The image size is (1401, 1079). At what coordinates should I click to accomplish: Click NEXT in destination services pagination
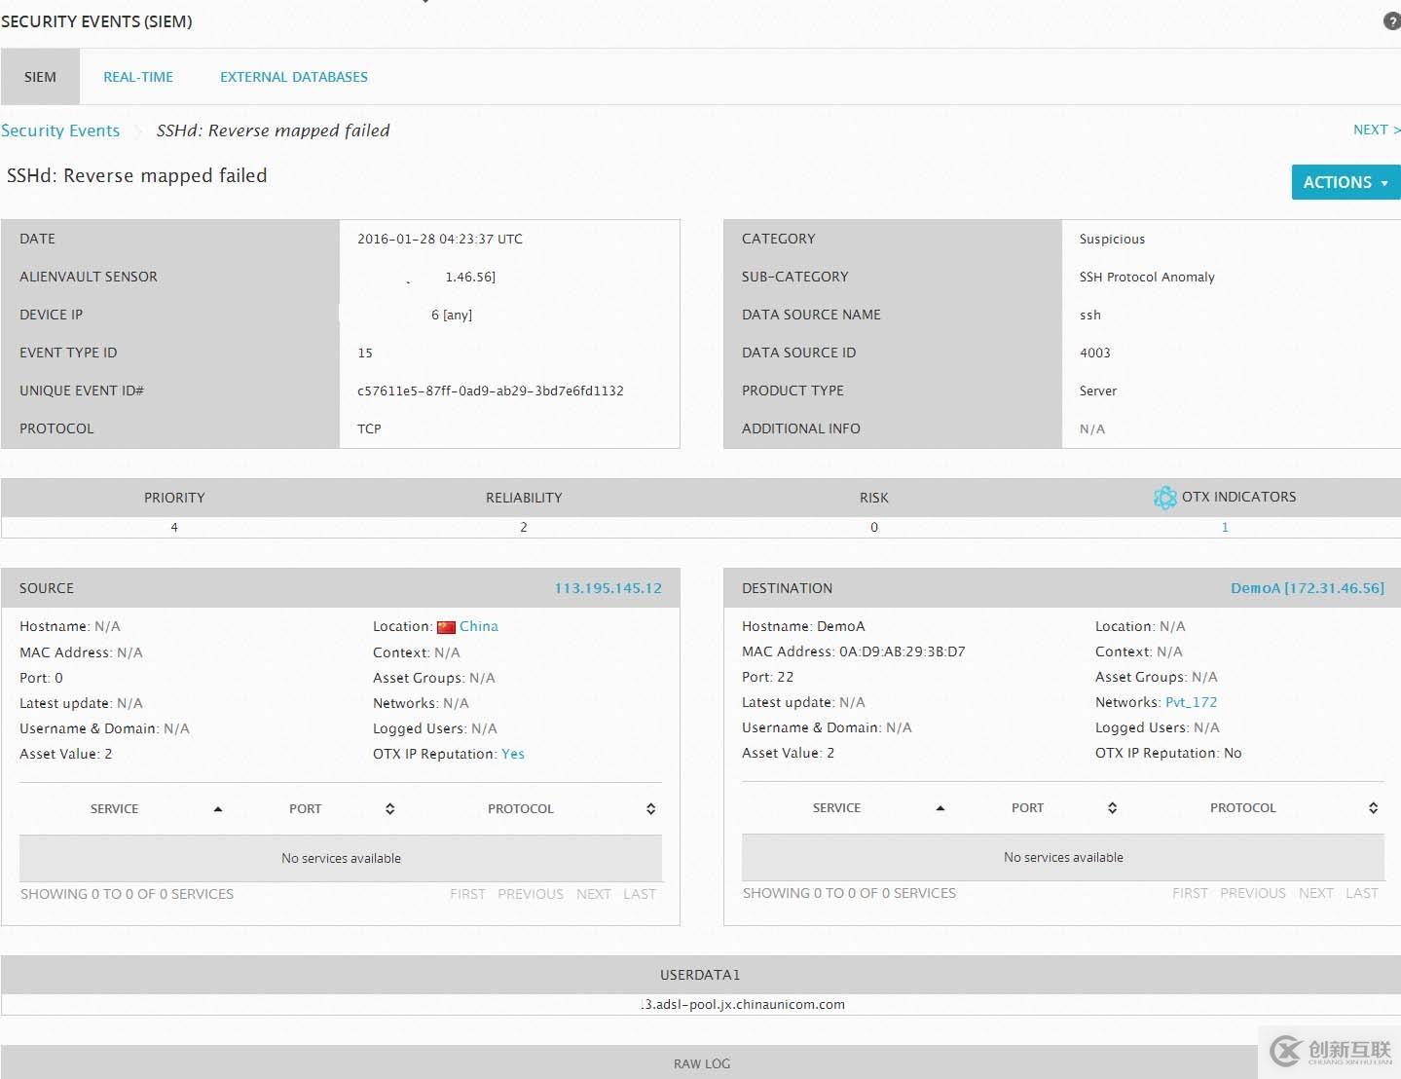(1316, 893)
